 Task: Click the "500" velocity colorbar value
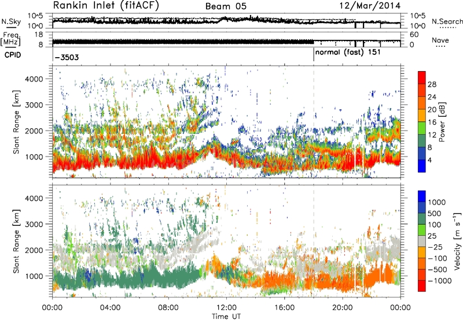click(x=435, y=213)
